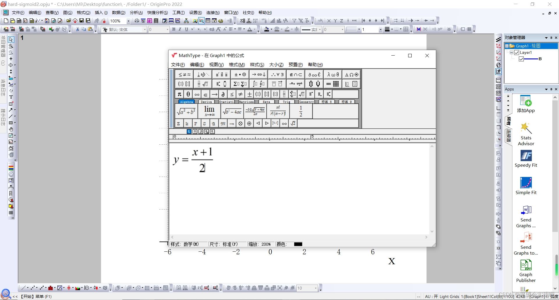Switch to the Derivs tab in MathType
The height and width of the screenshot is (300, 559).
pos(206,102)
